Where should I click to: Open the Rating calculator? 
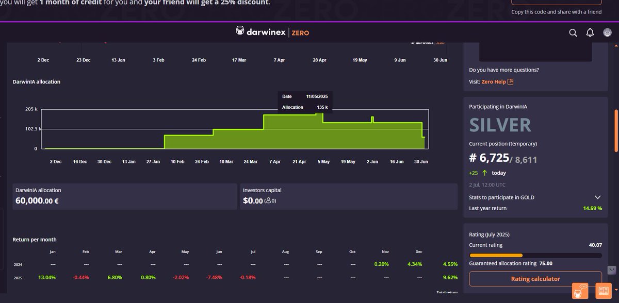coord(535,279)
